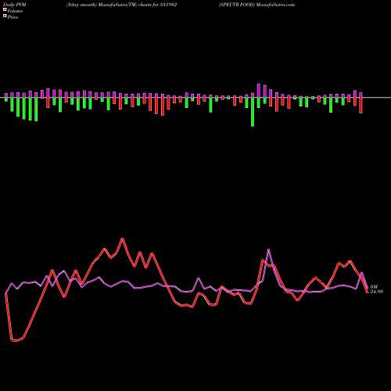Click the Price legend color swatch
Image resolution: width=391 pixels, height=391 pixels.
pyautogui.click(x=5, y=16)
